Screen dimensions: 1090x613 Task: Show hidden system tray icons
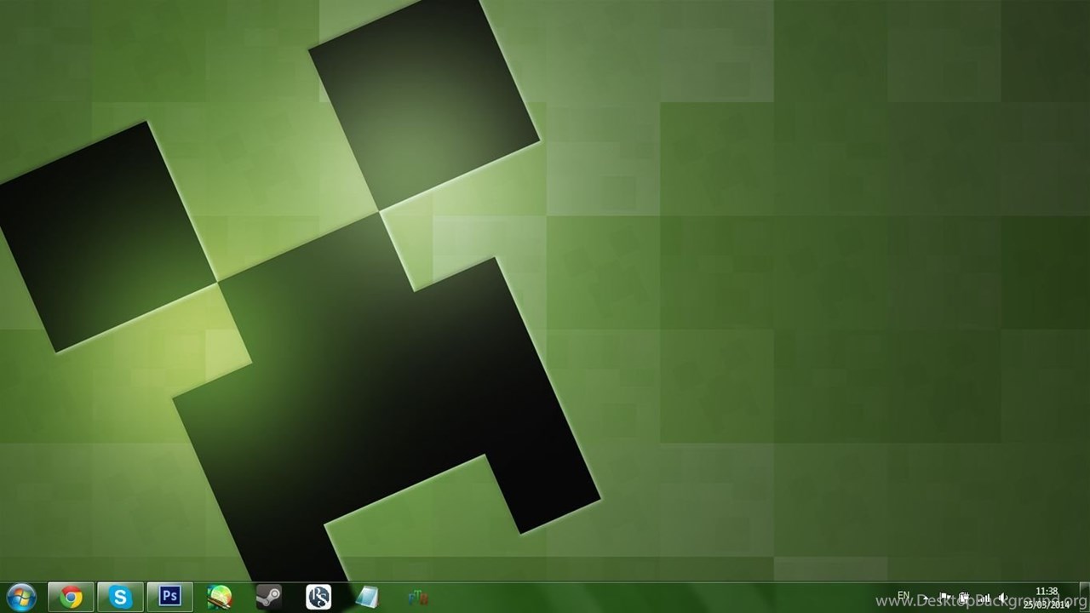click(924, 598)
